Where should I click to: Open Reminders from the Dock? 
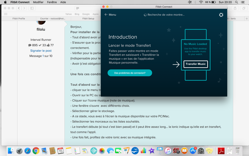coord(77,150)
